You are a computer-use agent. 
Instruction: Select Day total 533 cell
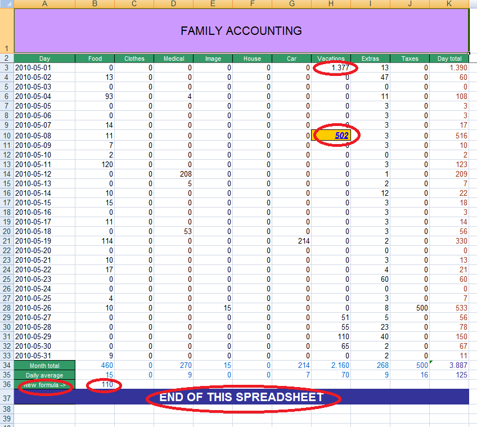click(x=449, y=308)
